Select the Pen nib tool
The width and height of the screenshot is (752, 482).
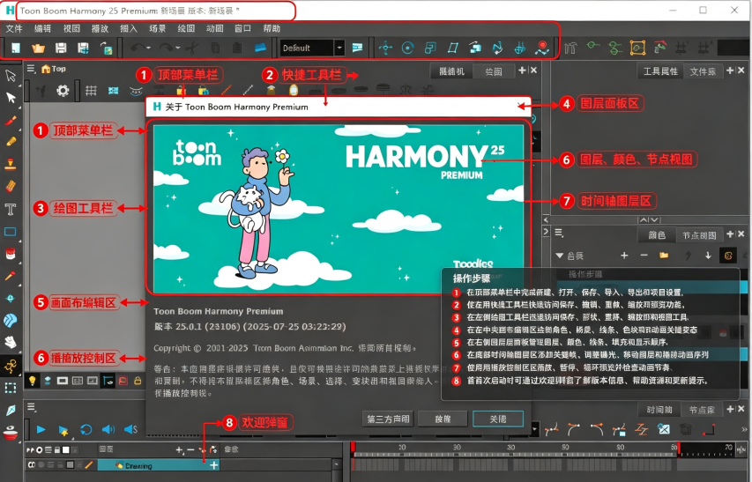(11, 410)
